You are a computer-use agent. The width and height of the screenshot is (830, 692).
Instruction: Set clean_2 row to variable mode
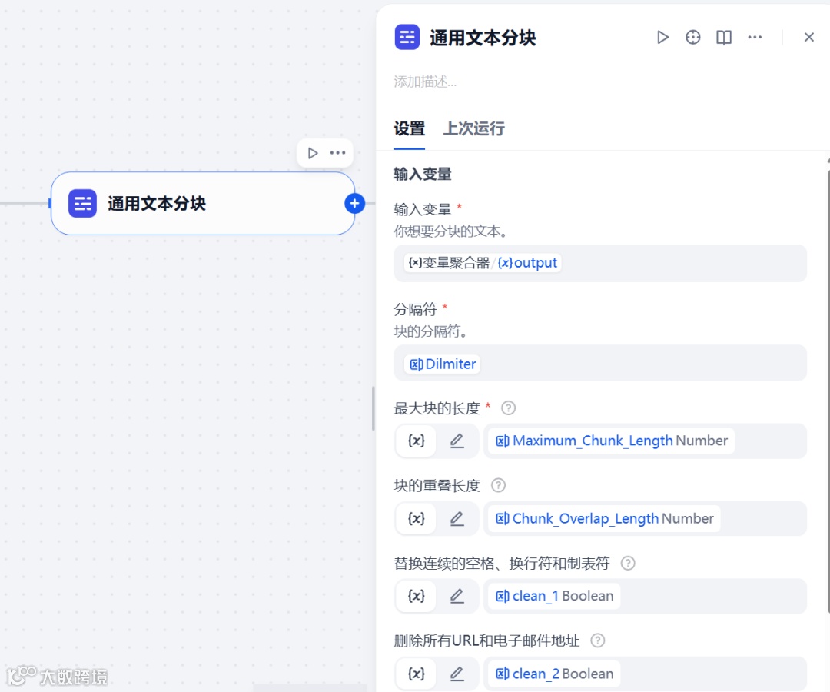(x=416, y=674)
